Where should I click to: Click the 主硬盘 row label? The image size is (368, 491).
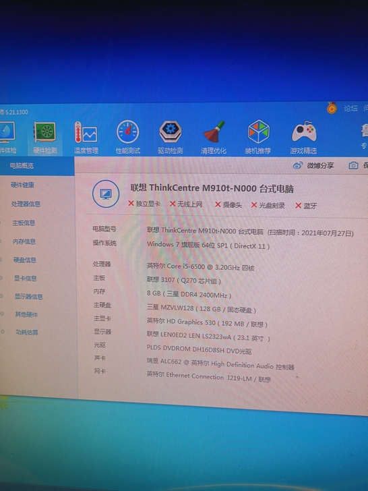pyautogui.click(x=102, y=305)
